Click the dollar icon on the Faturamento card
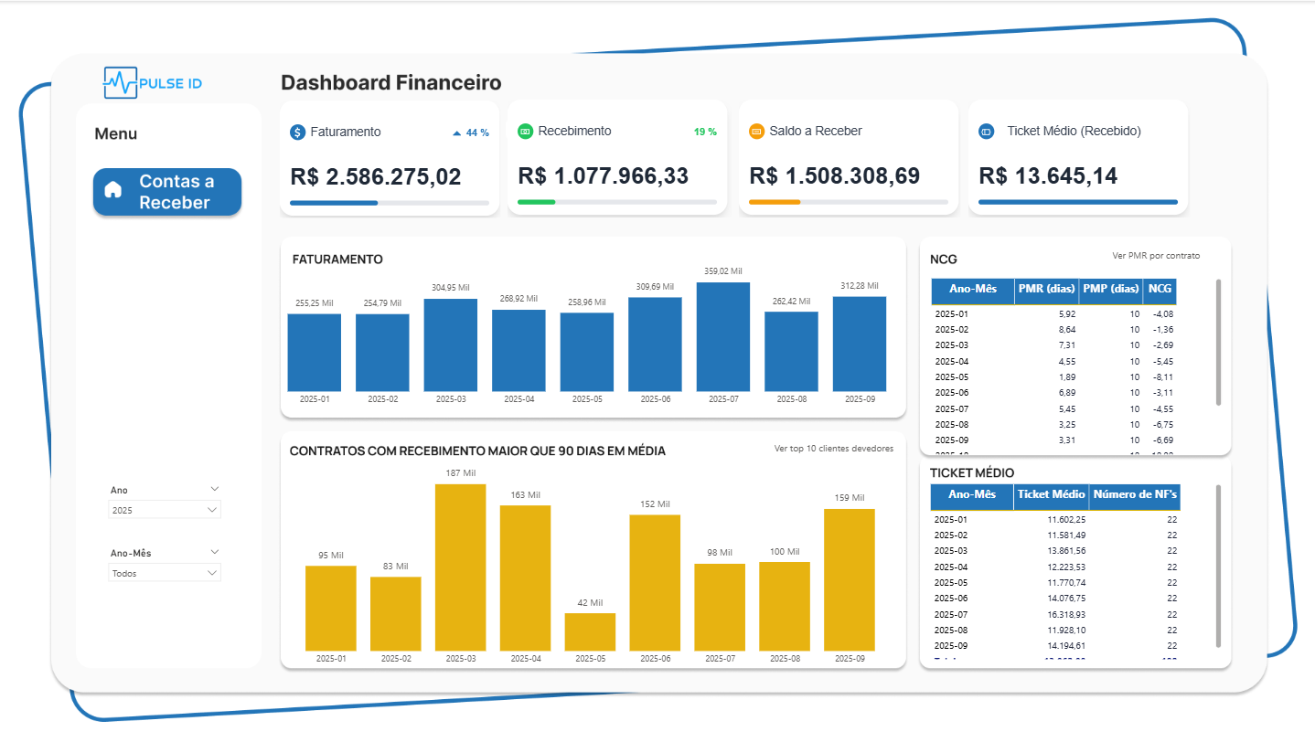Viewport: 1315px width, 742px height. coord(296,132)
